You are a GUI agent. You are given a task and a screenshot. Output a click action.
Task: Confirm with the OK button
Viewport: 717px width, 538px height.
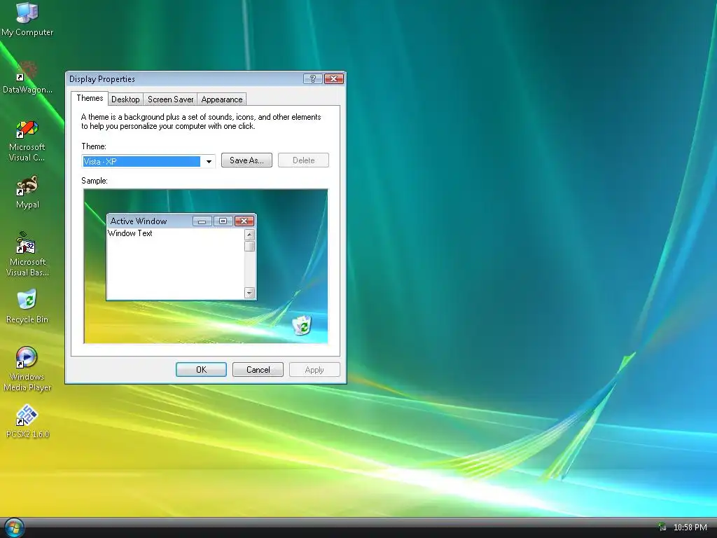[x=201, y=370]
